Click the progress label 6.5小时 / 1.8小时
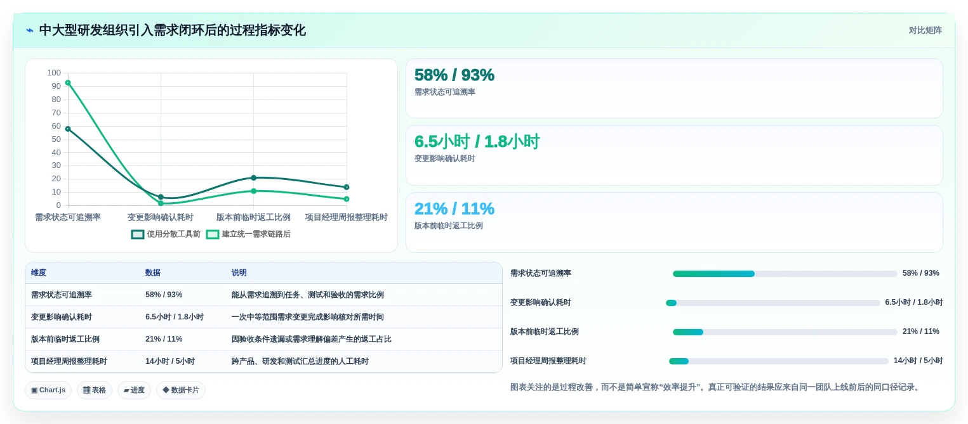The width and height of the screenshot is (968, 424). 914,303
